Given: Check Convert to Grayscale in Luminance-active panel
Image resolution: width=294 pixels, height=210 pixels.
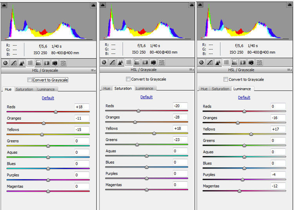Looking at the screenshot, I should 226,79.
